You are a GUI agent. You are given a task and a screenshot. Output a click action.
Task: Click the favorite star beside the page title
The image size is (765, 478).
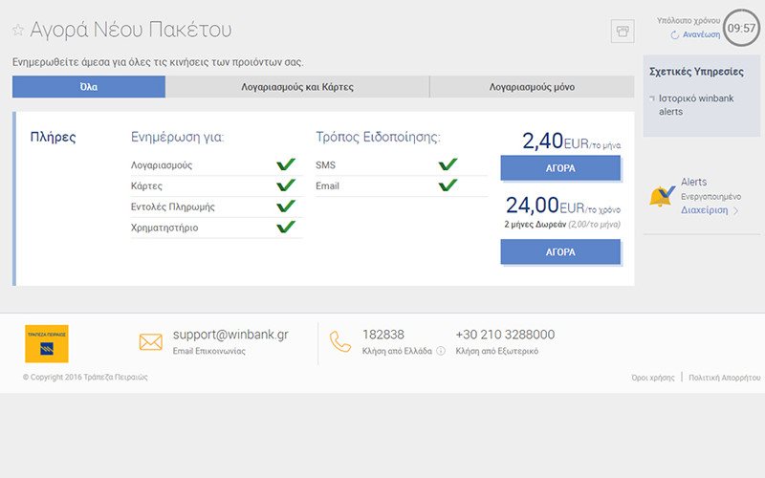17,31
